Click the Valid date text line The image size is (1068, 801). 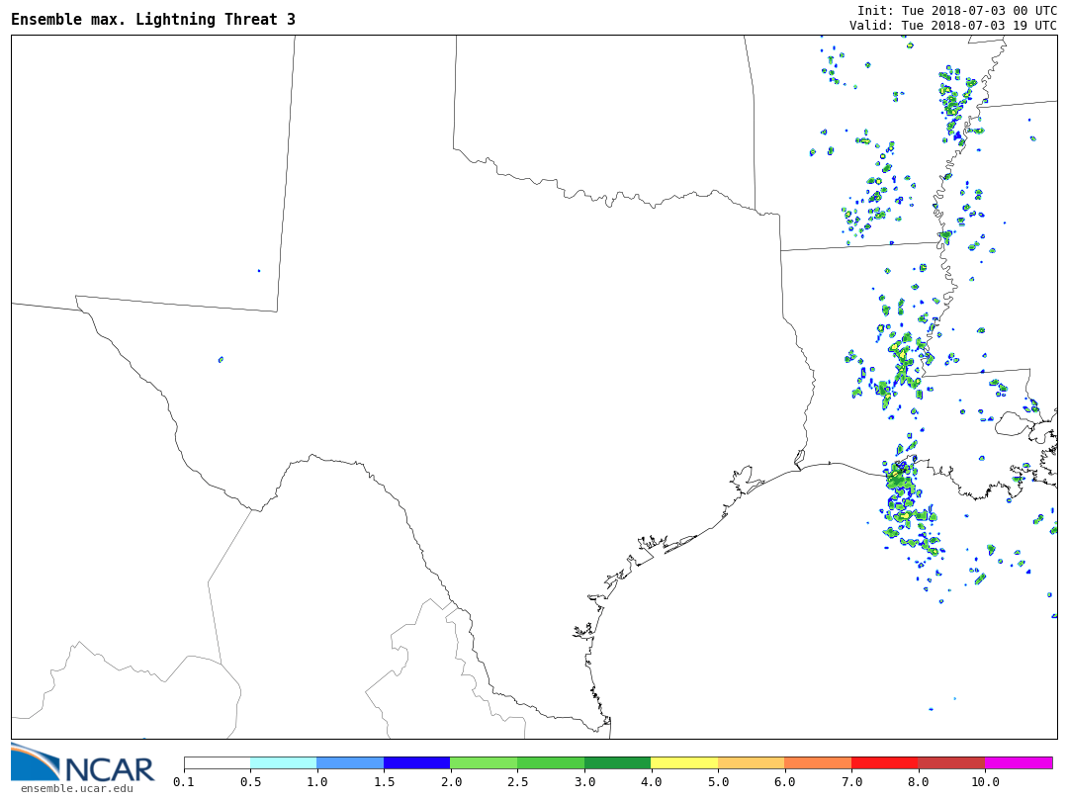[x=952, y=25]
